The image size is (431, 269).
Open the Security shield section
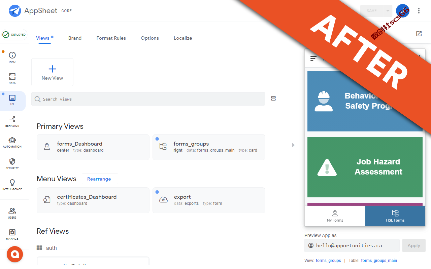point(12,164)
